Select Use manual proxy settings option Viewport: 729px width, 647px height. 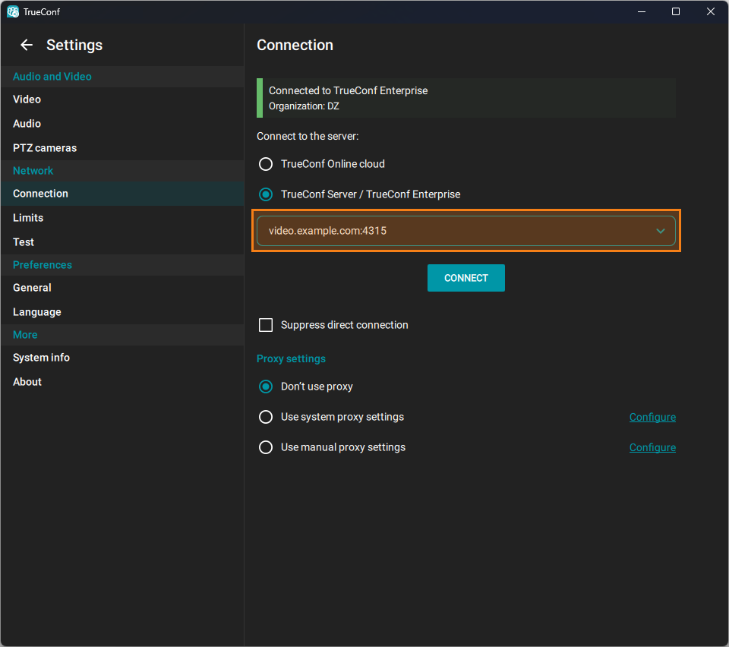[266, 447]
